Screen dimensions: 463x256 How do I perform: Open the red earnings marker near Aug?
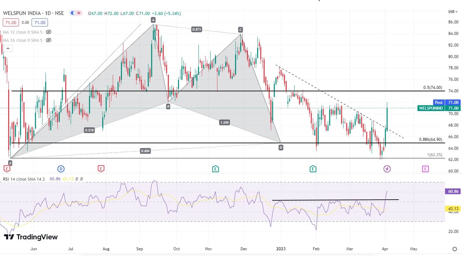[101, 169]
